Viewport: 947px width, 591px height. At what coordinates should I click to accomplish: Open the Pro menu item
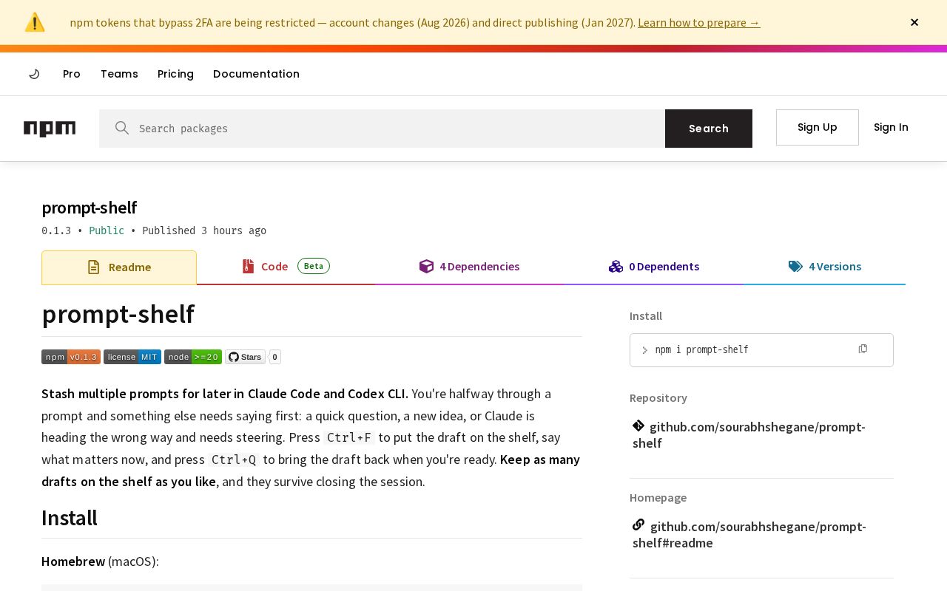click(72, 74)
